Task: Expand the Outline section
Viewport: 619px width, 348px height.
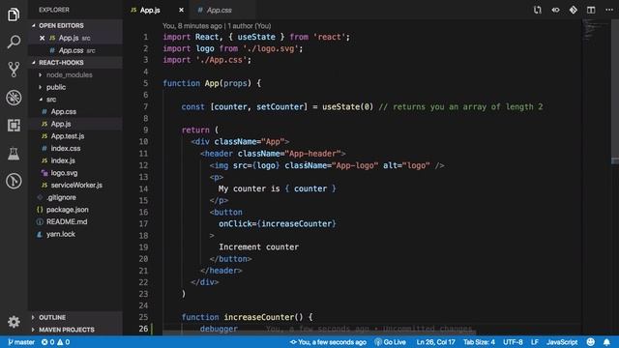Action: click(75, 317)
